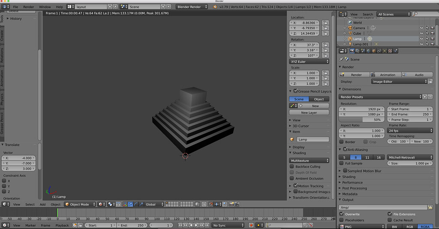Click the Texture properties checkerboard icon
The width and height of the screenshot is (439, 229).
point(390,51)
